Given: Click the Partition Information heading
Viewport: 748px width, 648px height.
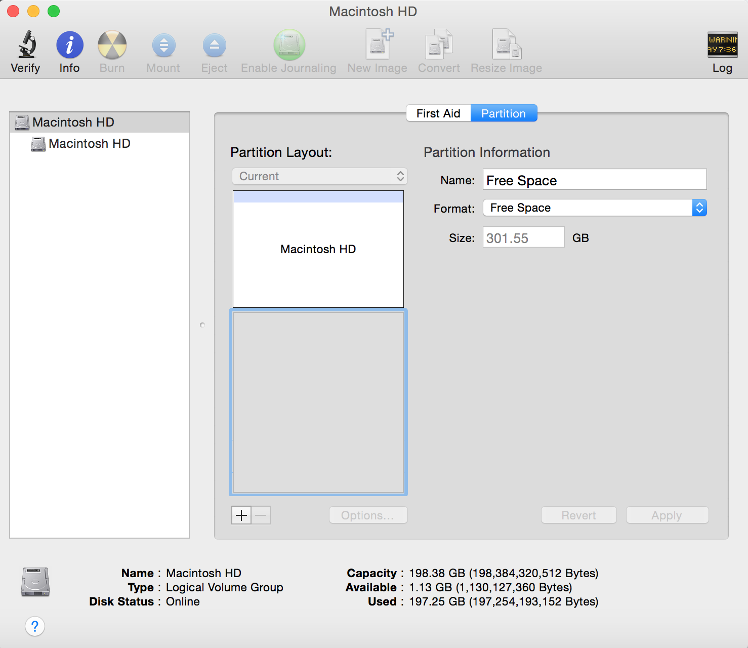Looking at the screenshot, I should click(487, 152).
